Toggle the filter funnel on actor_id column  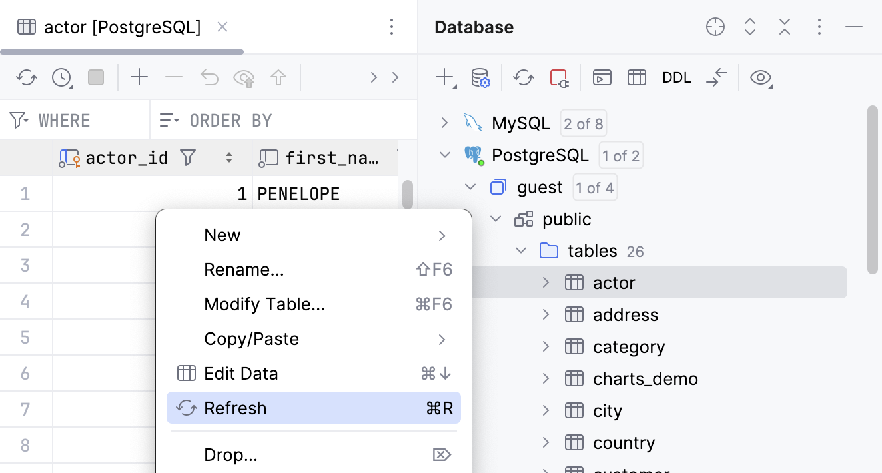point(188,157)
